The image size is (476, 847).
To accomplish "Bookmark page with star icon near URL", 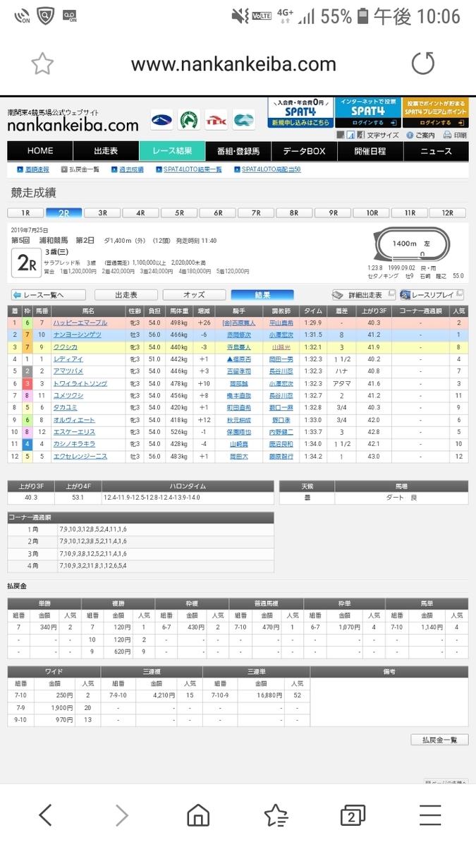I will pyautogui.click(x=42, y=64).
